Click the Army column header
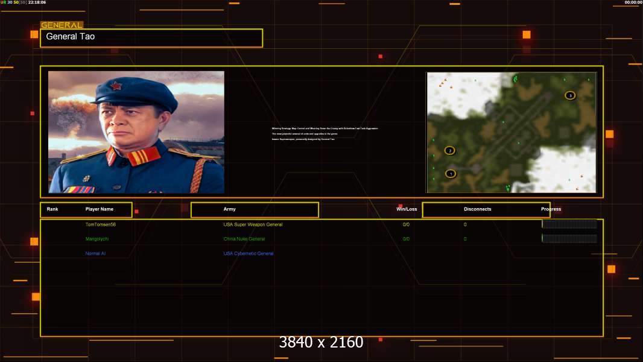This screenshot has width=643, height=362. click(x=230, y=209)
